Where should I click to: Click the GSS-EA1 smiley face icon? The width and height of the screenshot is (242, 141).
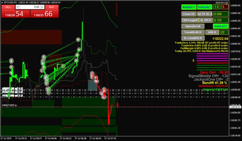(227, 3)
